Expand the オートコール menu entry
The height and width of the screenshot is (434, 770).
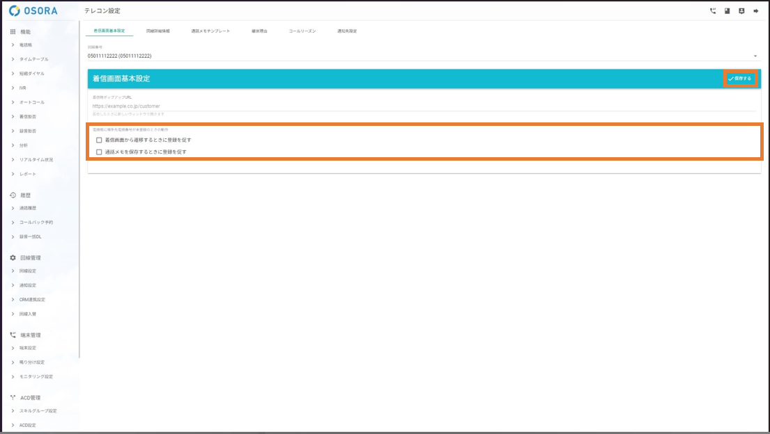coord(31,102)
